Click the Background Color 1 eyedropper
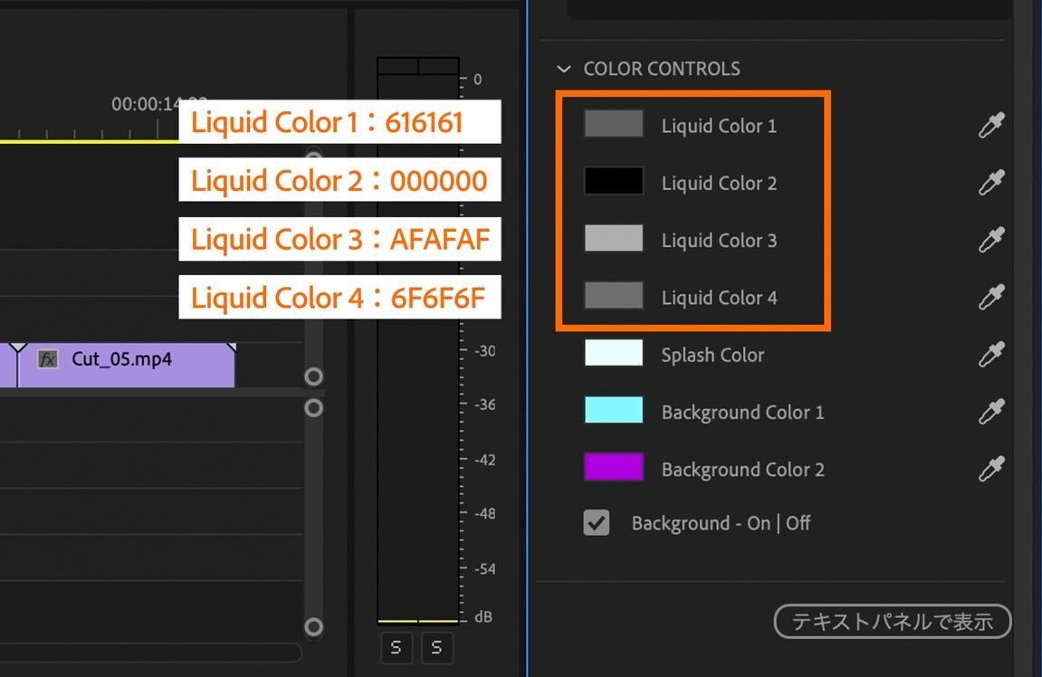 [x=991, y=412]
